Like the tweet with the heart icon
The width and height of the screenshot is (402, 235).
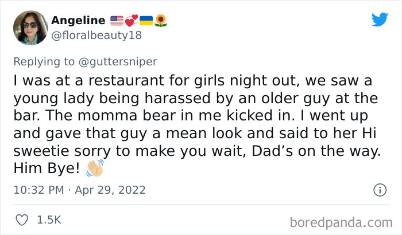coord(22,220)
